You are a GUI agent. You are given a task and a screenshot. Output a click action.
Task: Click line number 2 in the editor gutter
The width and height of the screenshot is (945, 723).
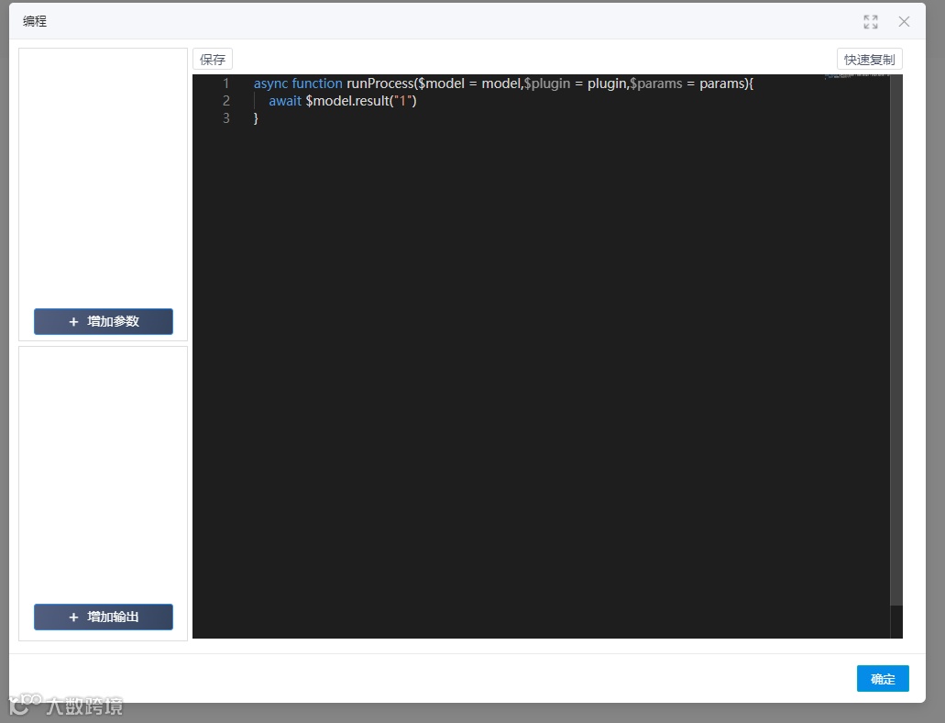click(226, 101)
